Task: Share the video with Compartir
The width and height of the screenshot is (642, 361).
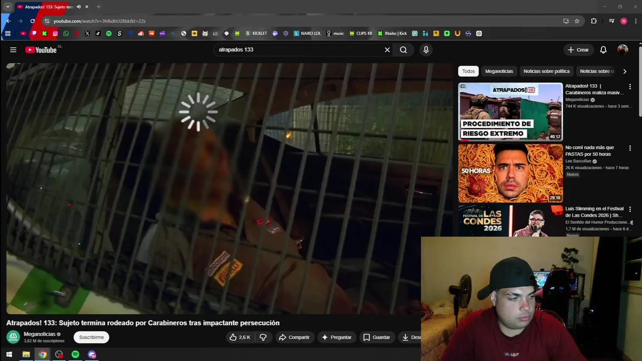Action: [294, 337]
